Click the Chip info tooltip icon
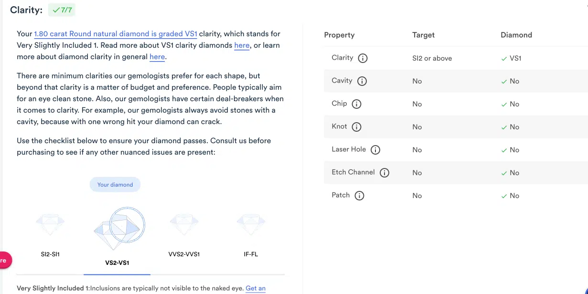This screenshot has height=294, width=588. point(356,104)
